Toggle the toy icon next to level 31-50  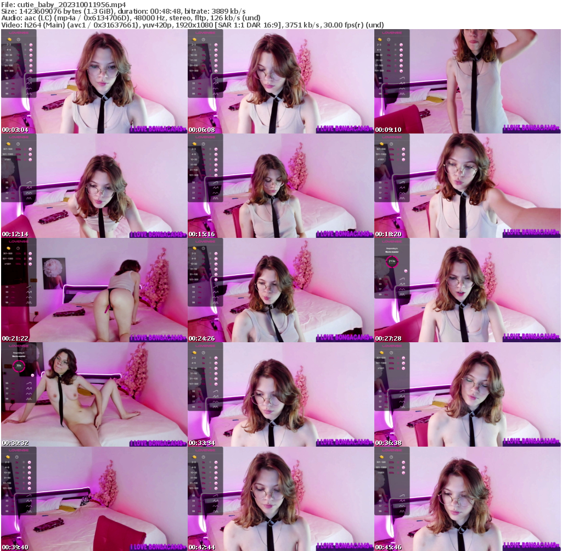pyautogui.click(x=31, y=60)
